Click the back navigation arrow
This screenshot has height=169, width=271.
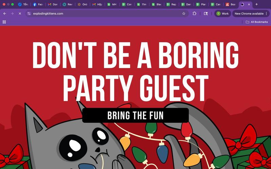4,14
